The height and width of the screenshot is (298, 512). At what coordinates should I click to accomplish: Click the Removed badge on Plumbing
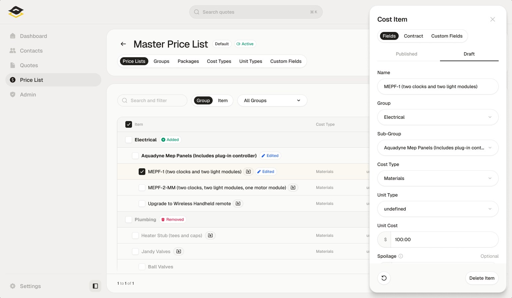point(173,220)
